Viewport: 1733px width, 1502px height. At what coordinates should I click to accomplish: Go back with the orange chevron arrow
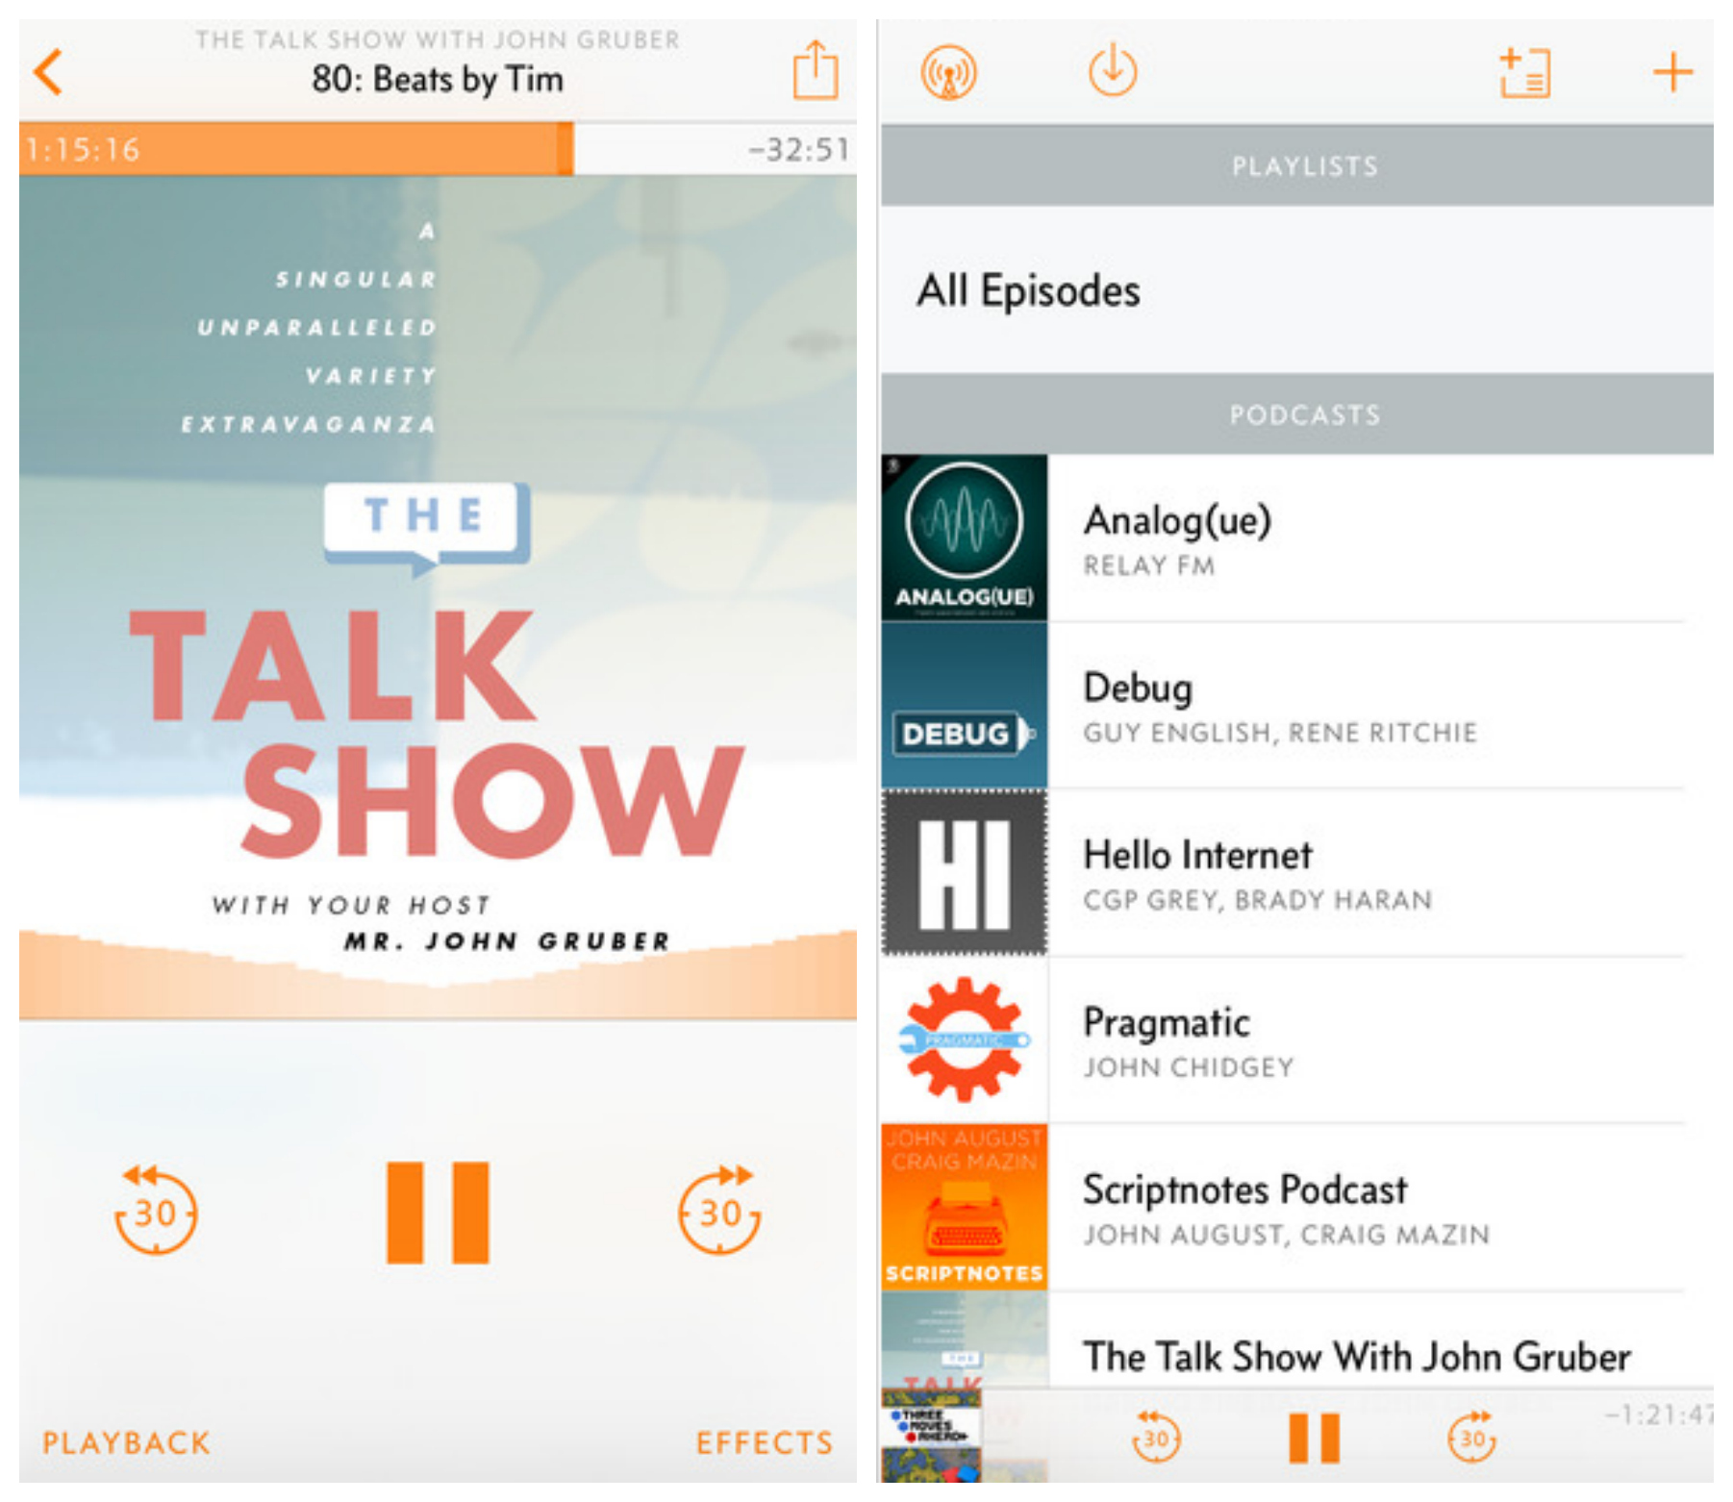tap(48, 72)
